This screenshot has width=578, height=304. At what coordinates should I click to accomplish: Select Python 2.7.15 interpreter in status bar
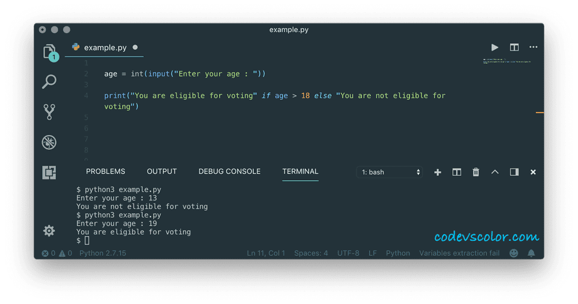pyautogui.click(x=102, y=253)
